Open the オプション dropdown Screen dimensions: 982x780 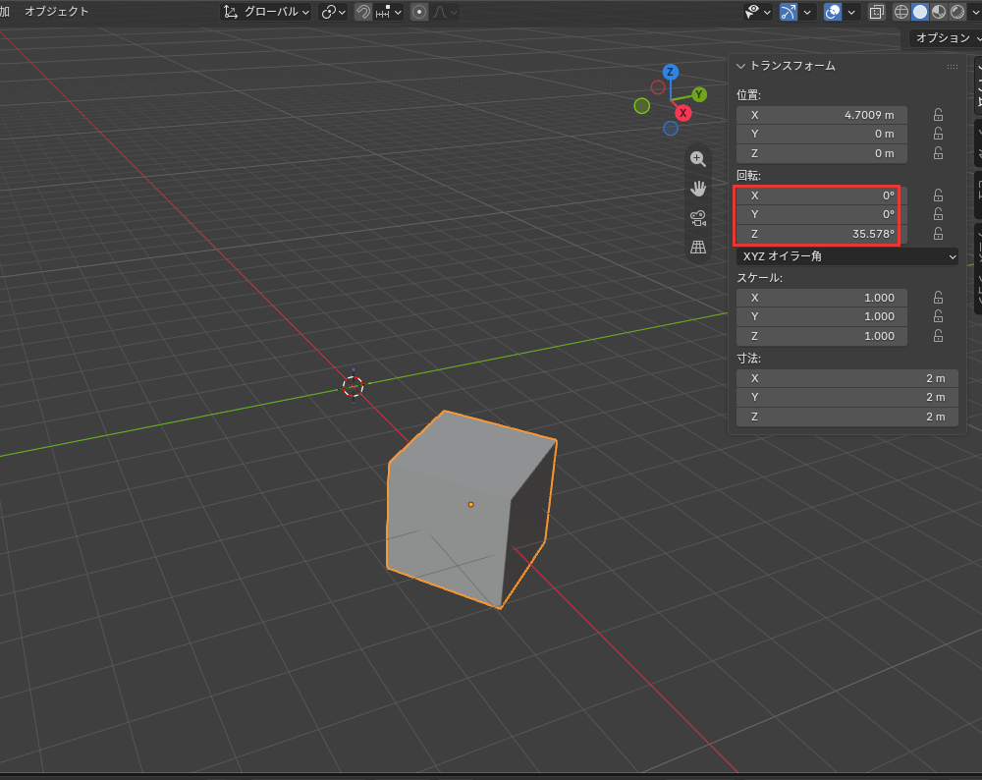coord(947,38)
